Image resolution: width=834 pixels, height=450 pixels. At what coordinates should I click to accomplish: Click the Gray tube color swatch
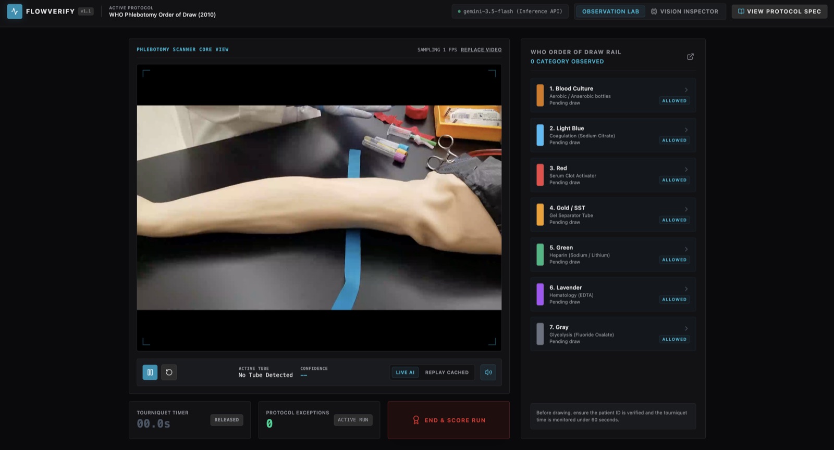point(540,334)
